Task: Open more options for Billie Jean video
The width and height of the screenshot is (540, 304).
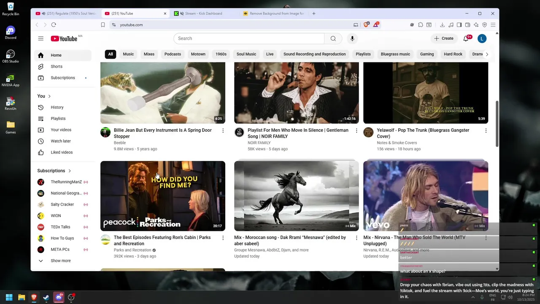Action: point(223,131)
